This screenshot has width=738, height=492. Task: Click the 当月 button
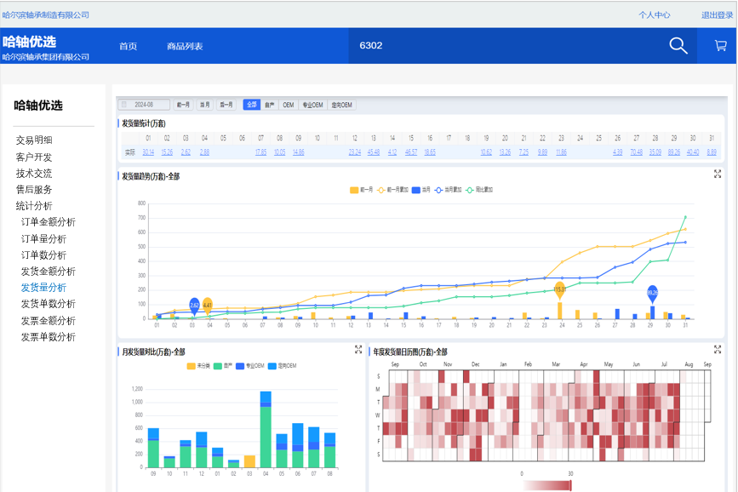click(x=205, y=105)
